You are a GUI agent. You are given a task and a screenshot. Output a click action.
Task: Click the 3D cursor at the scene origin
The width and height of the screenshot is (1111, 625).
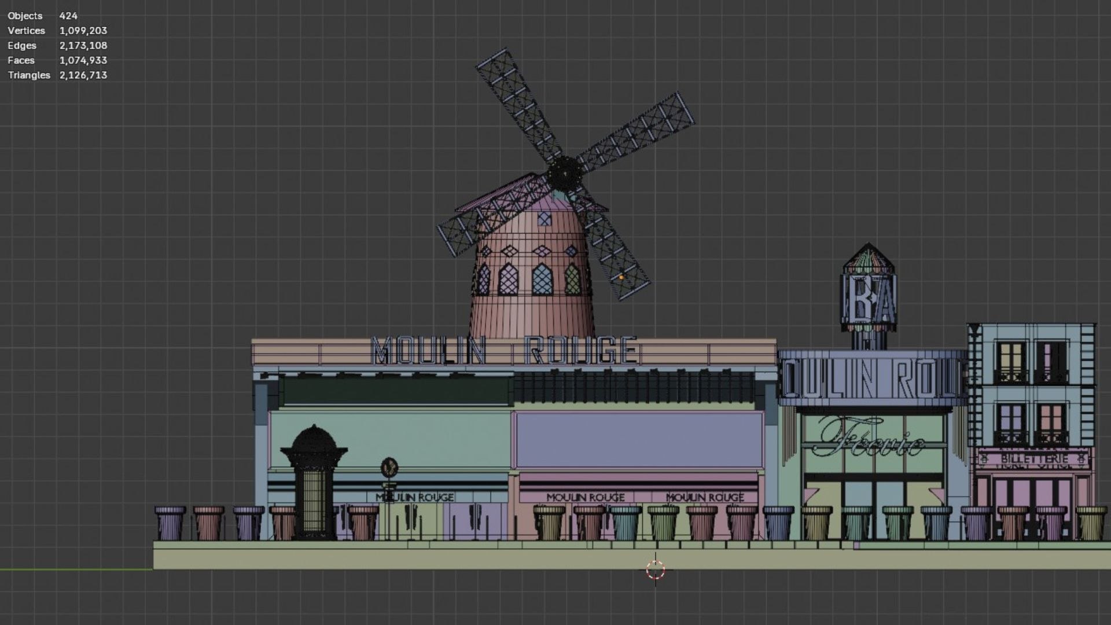(656, 570)
